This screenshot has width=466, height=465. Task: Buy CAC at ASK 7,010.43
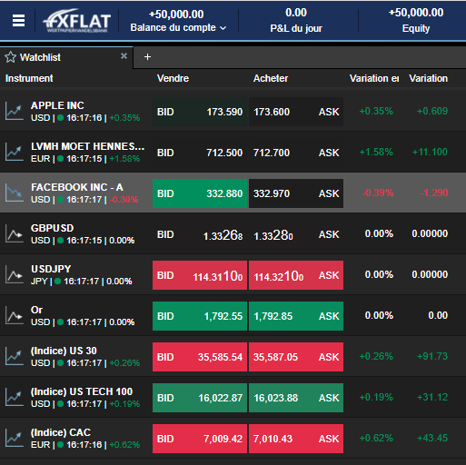click(296, 439)
